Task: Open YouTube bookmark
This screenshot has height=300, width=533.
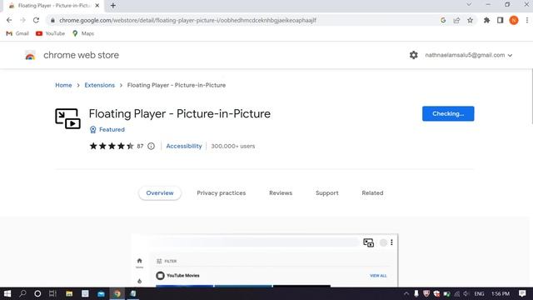Action: 50,33
